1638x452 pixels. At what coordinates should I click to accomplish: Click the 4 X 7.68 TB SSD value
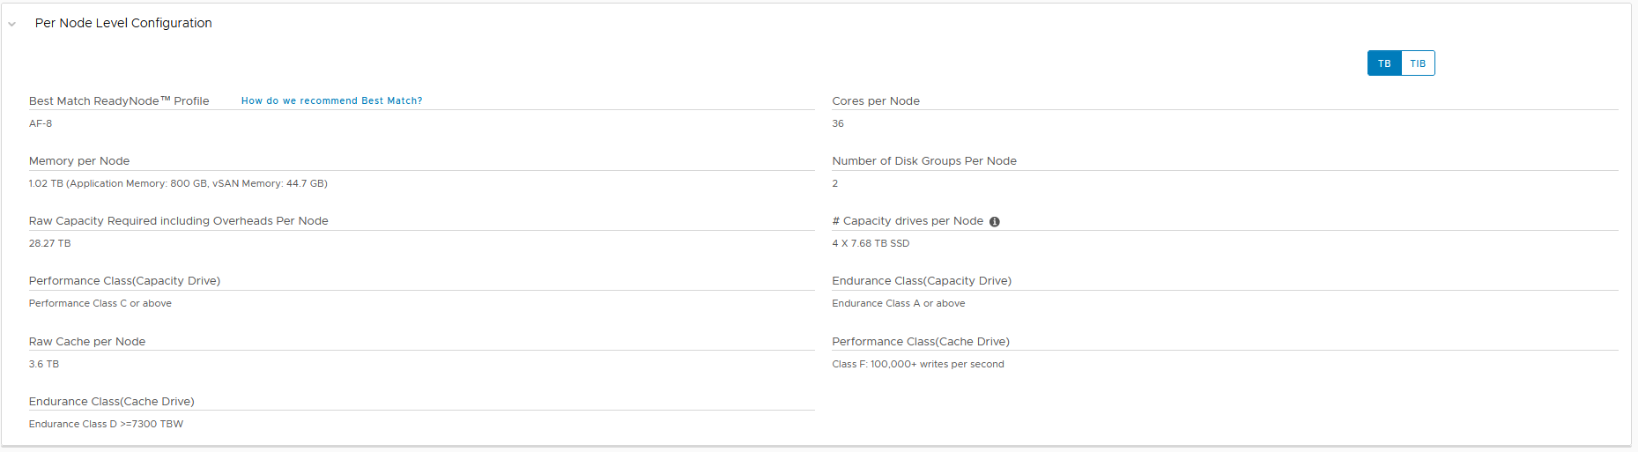pos(871,243)
